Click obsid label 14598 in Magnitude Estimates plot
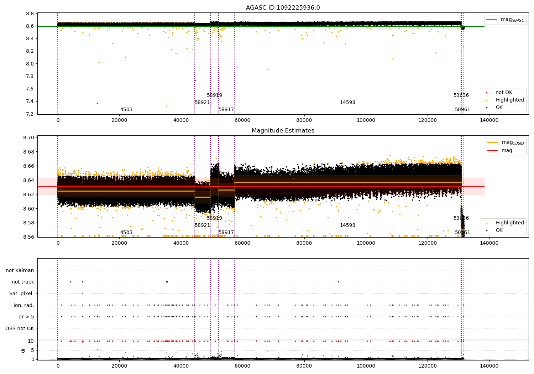This screenshot has height=374, width=534. pyautogui.click(x=348, y=225)
